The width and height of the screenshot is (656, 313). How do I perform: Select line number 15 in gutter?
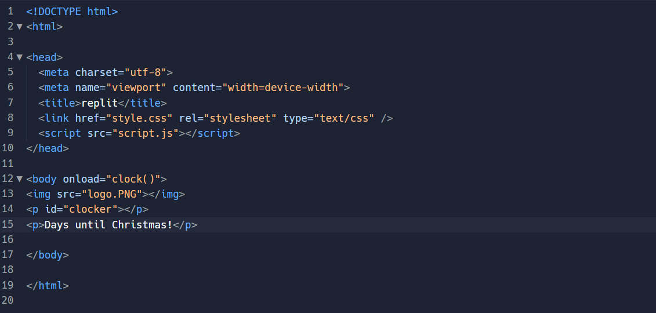[x=8, y=224]
